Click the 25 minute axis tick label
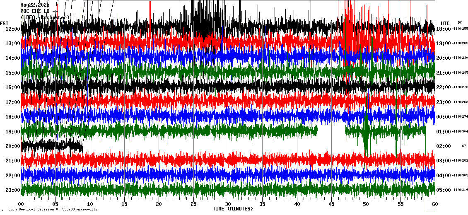This screenshot has height=215, width=468. tap(193, 204)
